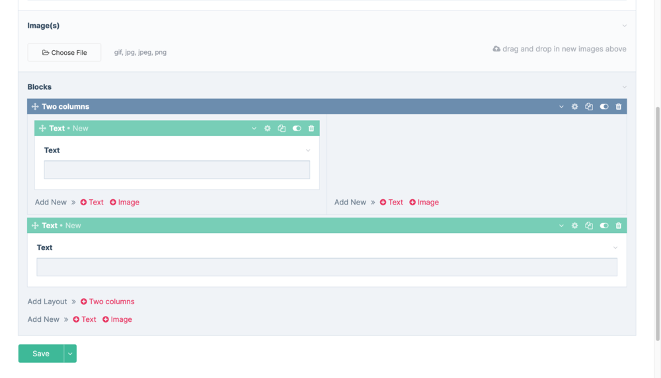Toggle the Two columns block enabled switch
661x378 pixels.
604,107
